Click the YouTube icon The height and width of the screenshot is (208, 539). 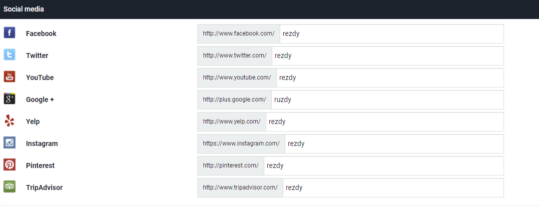pos(9,76)
